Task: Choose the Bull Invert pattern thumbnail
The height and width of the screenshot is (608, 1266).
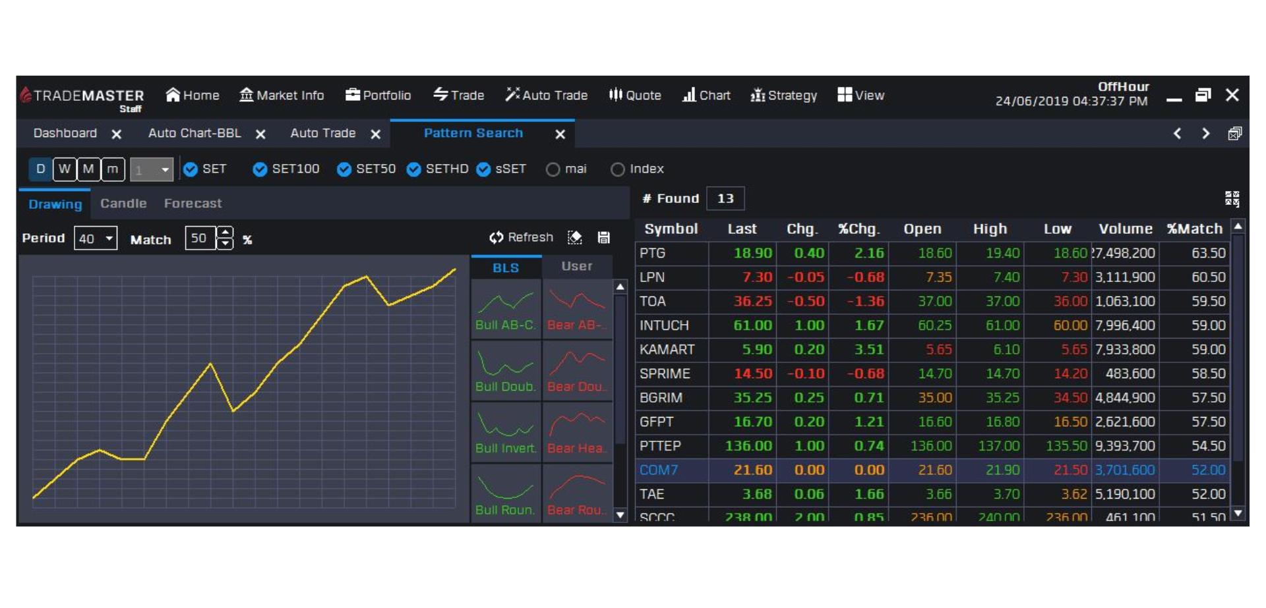Action: pyautogui.click(x=506, y=432)
